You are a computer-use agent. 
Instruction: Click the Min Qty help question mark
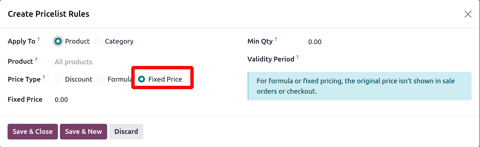pyautogui.click(x=276, y=39)
